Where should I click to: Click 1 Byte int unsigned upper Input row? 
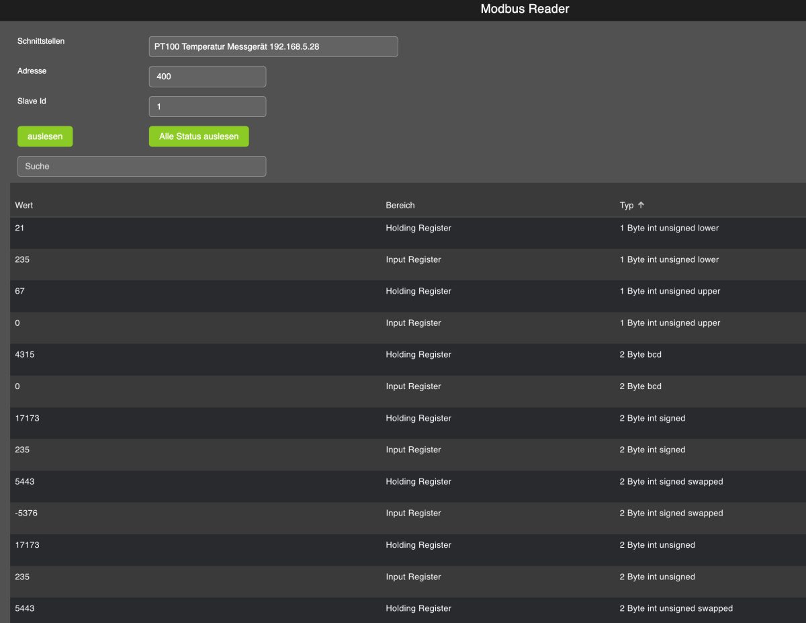pyautogui.click(x=669, y=323)
